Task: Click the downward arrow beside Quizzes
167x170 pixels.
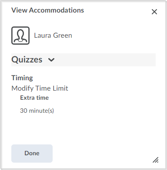Action: click(x=51, y=60)
